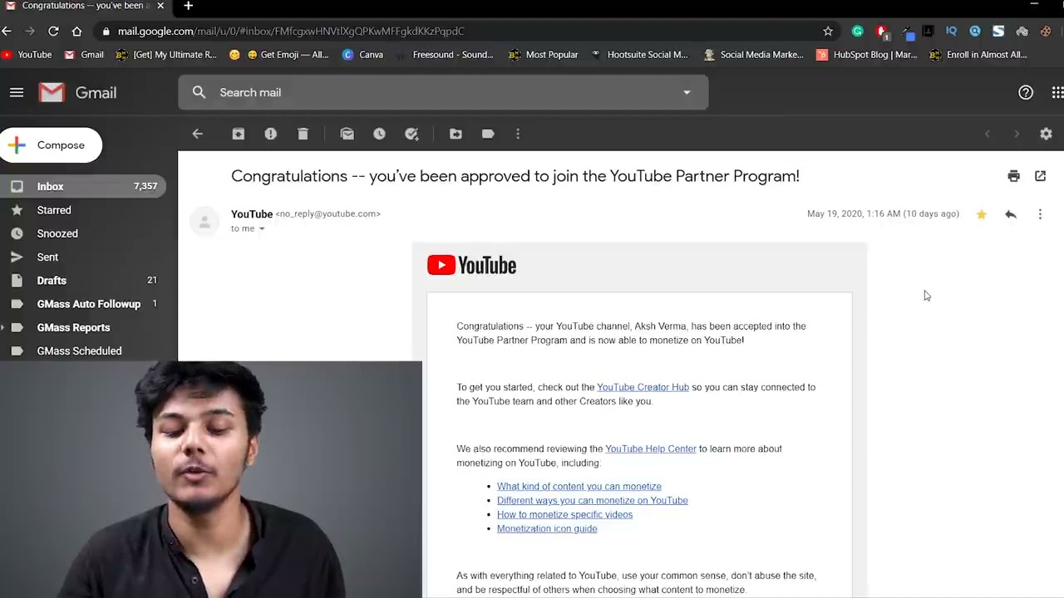Click the Search mail field
Image resolution: width=1064 pixels, height=598 pixels.
click(x=443, y=92)
